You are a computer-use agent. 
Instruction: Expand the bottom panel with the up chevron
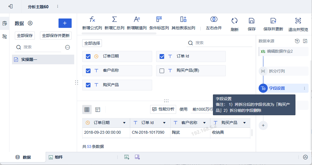305,157
